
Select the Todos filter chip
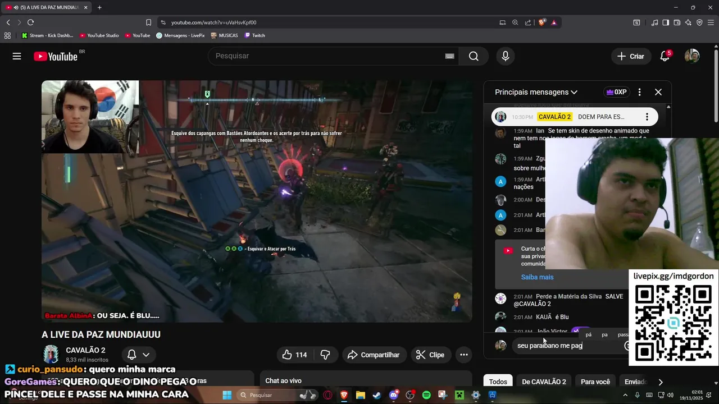(498, 382)
